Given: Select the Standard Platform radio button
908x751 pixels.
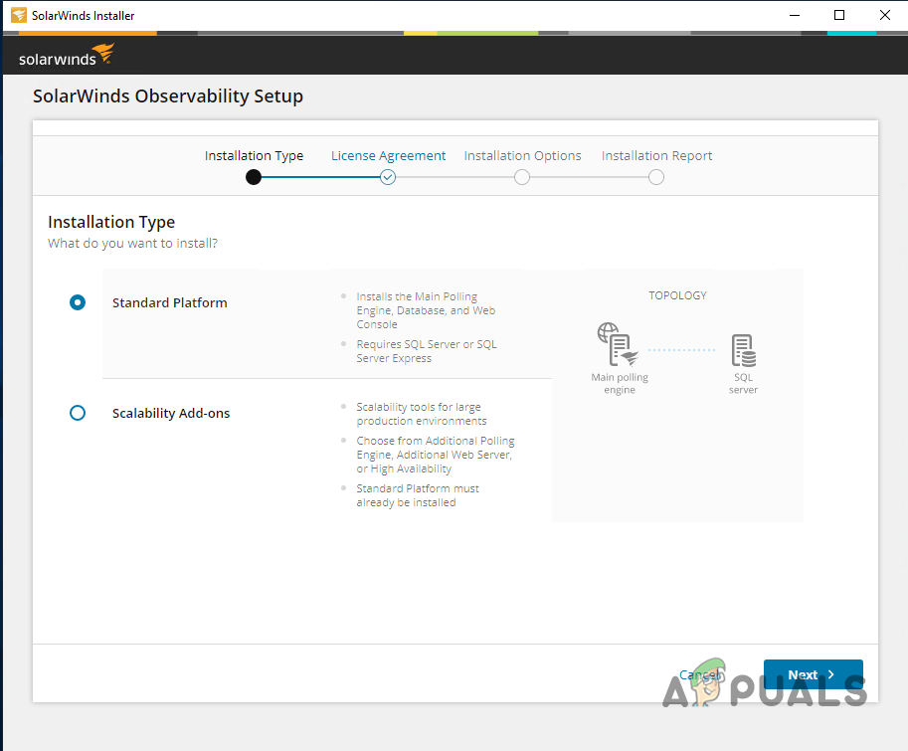Looking at the screenshot, I should coord(78,302).
